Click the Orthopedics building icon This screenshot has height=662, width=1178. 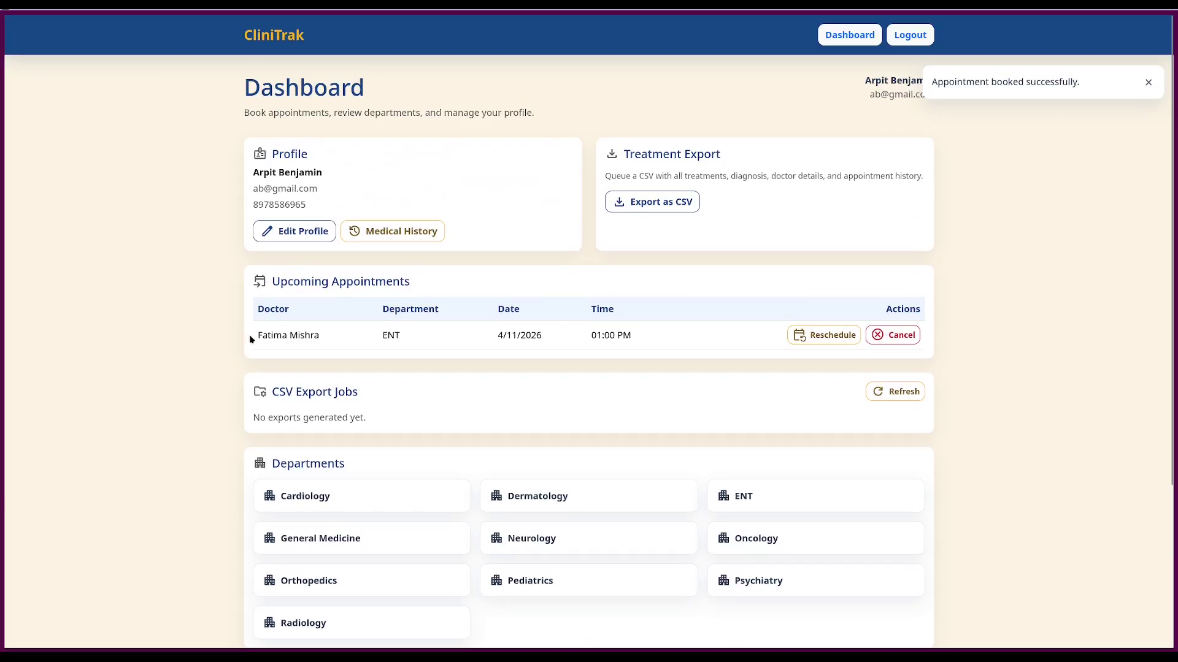tap(269, 580)
